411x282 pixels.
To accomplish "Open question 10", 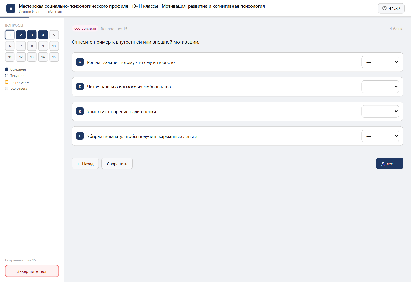I will (x=54, y=46).
